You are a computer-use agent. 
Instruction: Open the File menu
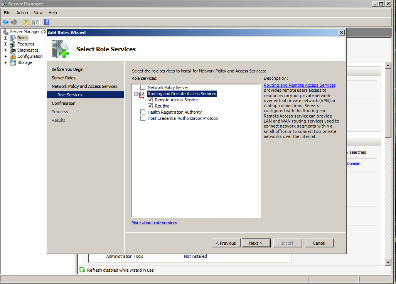click(x=7, y=13)
